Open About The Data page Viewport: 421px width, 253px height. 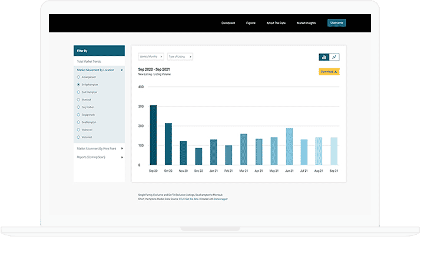click(x=276, y=23)
